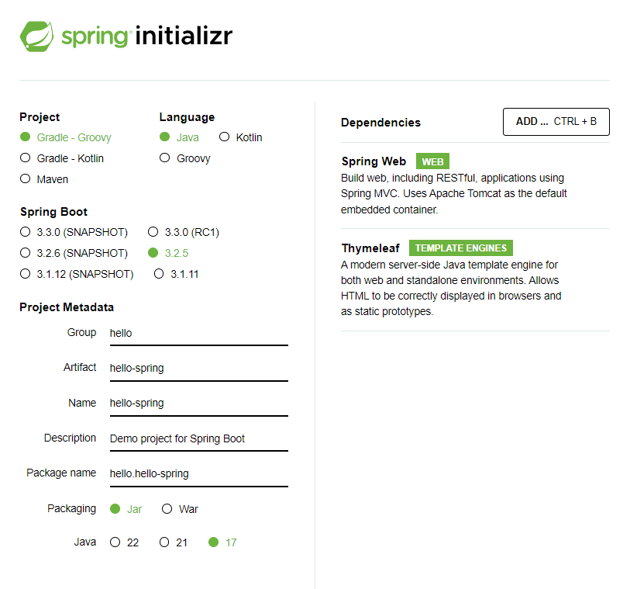This screenshot has width=630, height=589.
Task: Click the Package name field
Action: pyautogui.click(x=199, y=474)
